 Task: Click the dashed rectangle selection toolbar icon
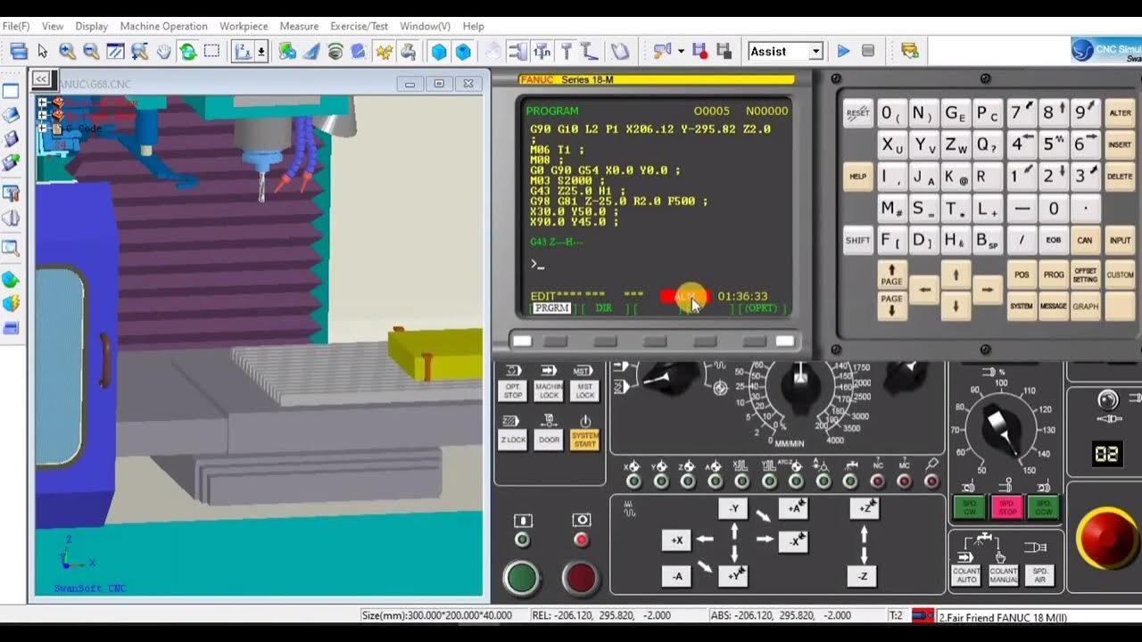[212, 52]
